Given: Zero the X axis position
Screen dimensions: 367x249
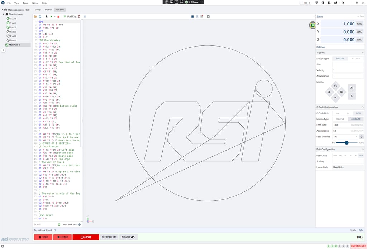Looking at the screenshot, I should (x=359, y=24).
